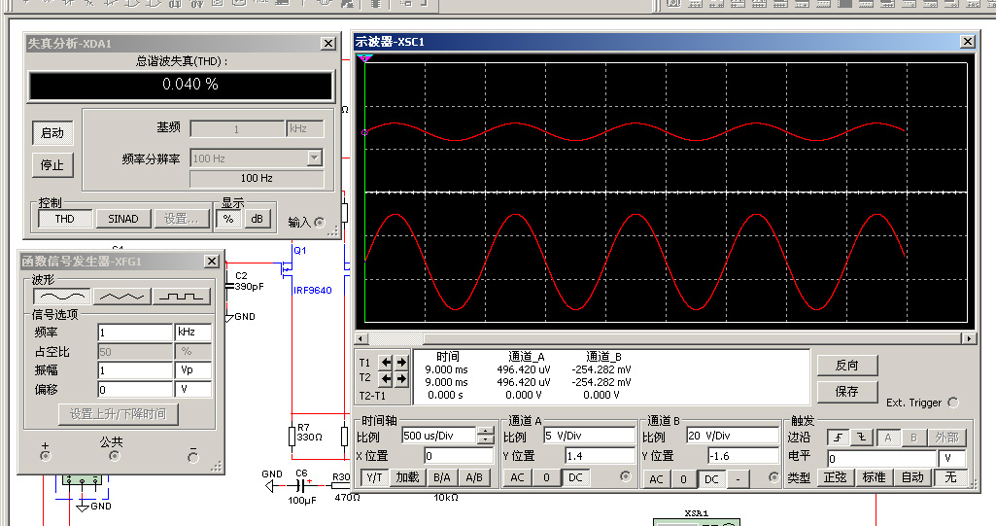Click the oscilloscope 保存 button

tap(846, 391)
